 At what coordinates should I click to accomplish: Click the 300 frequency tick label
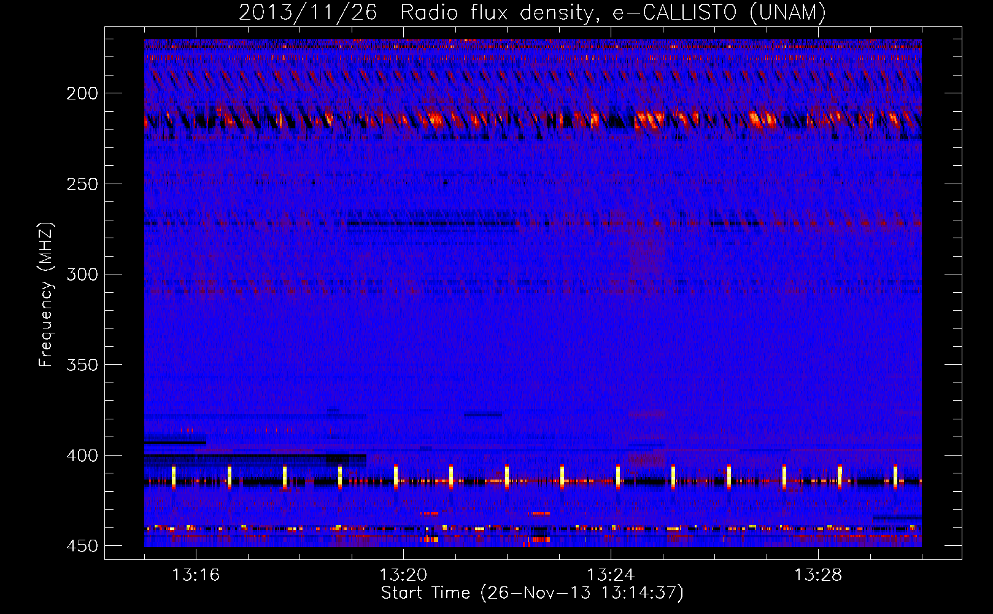[82, 274]
